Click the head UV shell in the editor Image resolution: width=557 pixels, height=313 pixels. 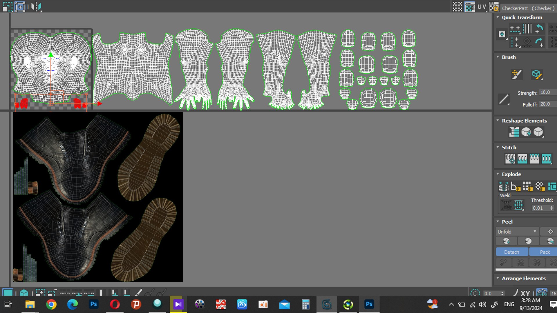51,68
